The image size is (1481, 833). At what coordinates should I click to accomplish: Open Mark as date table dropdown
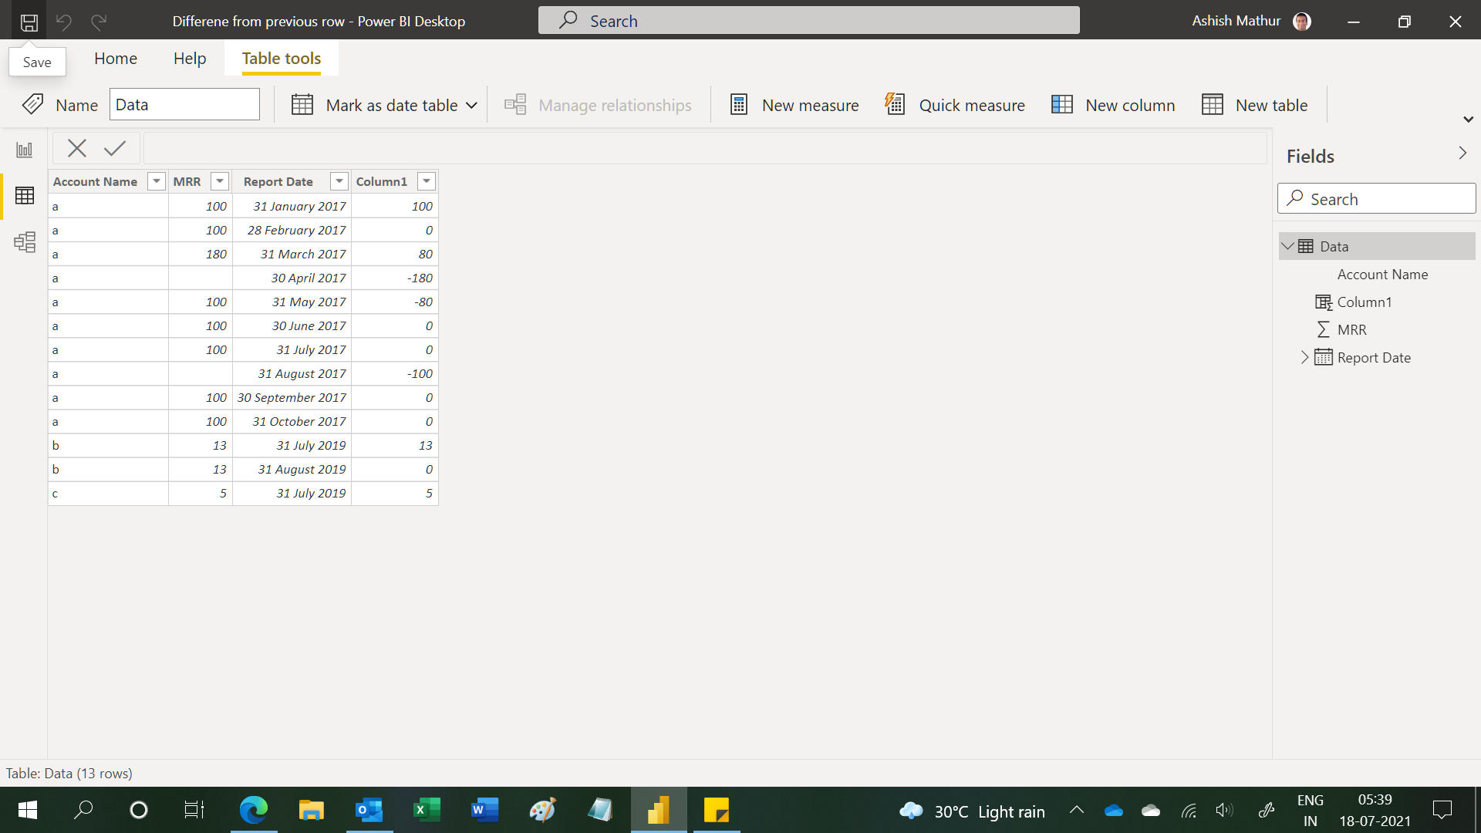pos(384,105)
